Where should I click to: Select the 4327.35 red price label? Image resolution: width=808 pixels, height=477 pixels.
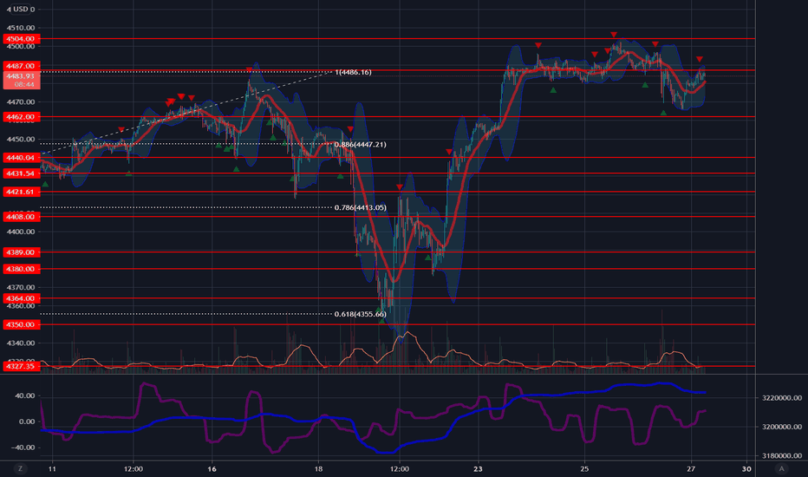[x=21, y=367]
